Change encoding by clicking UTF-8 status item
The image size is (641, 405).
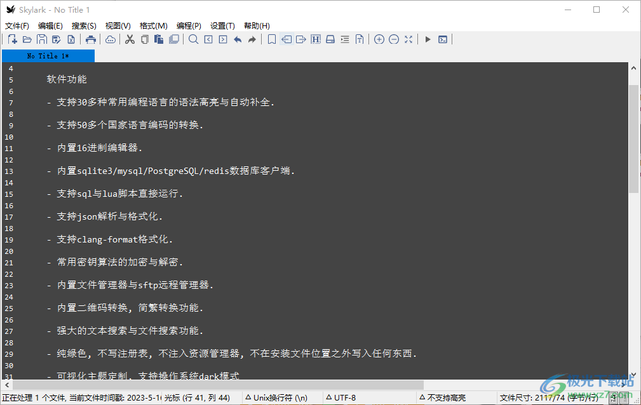point(341,397)
